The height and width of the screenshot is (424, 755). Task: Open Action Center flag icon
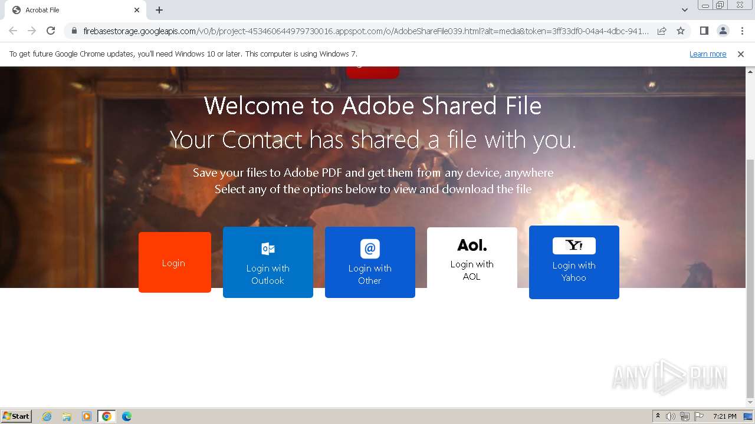[x=699, y=416]
